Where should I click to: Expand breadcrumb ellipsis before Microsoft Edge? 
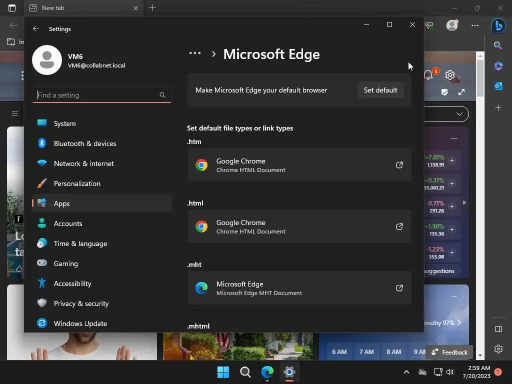(x=195, y=53)
